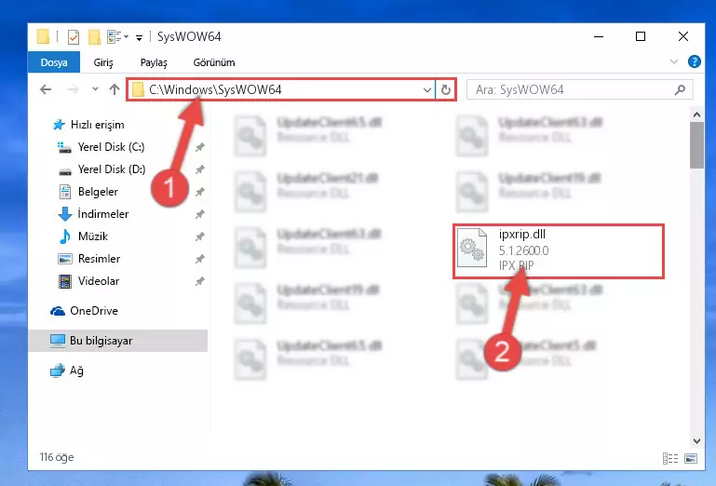Viewport: 716px width, 486px height.
Task: Minimize the SysWOW64 window
Action: pos(599,36)
